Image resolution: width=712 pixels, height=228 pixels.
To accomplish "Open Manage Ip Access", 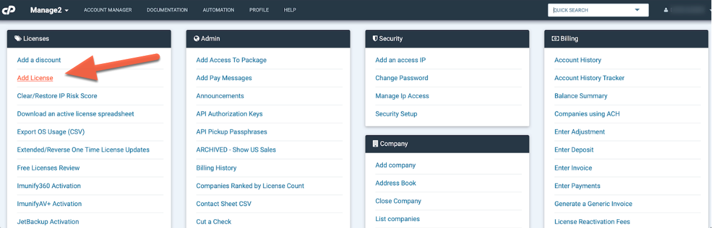I will 402,96.
